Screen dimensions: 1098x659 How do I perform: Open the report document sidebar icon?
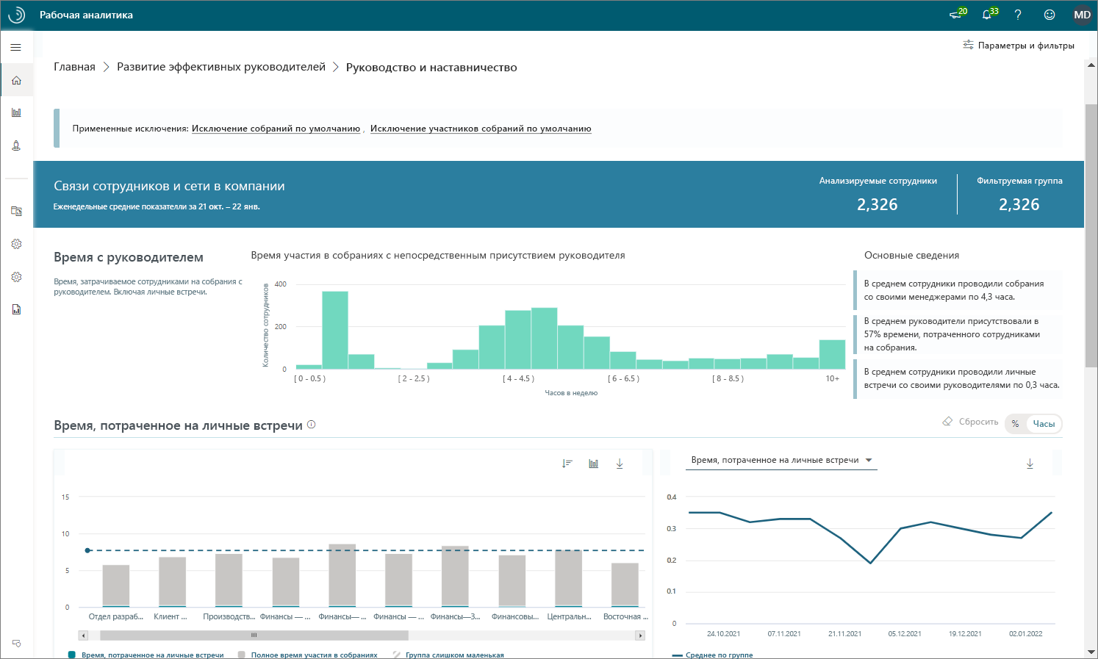pyautogui.click(x=16, y=309)
